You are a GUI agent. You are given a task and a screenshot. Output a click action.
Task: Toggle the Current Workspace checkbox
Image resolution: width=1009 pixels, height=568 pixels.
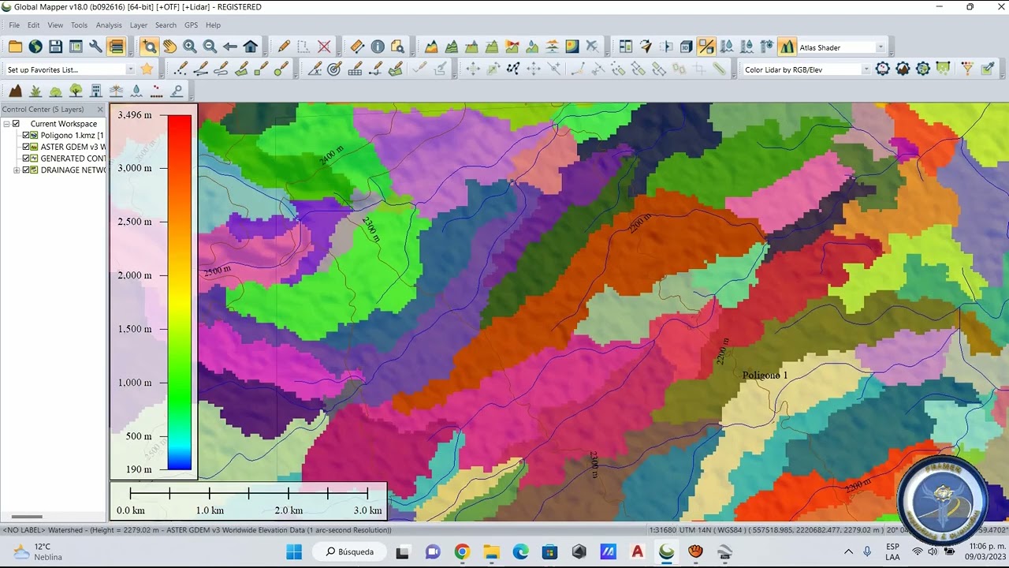pyautogui.click(x=16, y=124)
